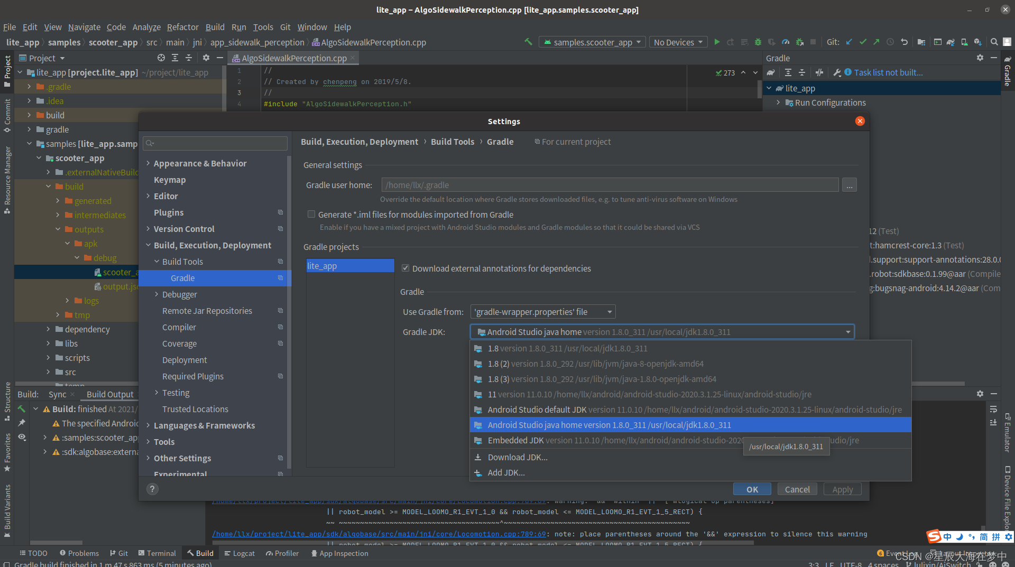
Task: Open the Analyze menu
Action: pyautogui.click(x=146, y=27)
